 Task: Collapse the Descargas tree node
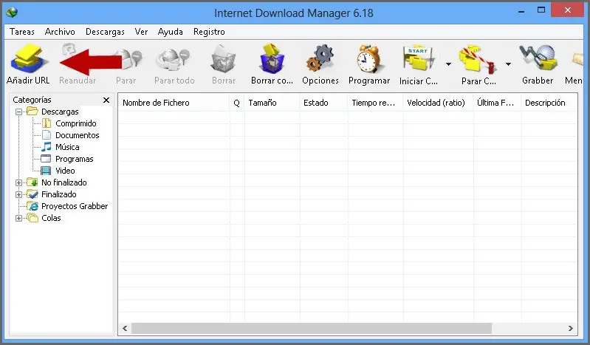(x=18, y=112)
